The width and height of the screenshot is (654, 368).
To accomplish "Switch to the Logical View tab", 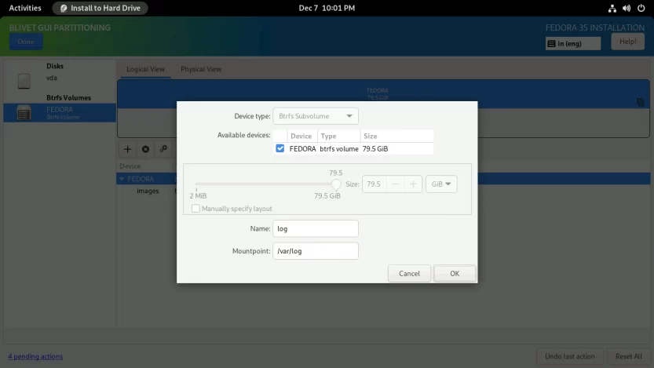I will click(145, 69).
